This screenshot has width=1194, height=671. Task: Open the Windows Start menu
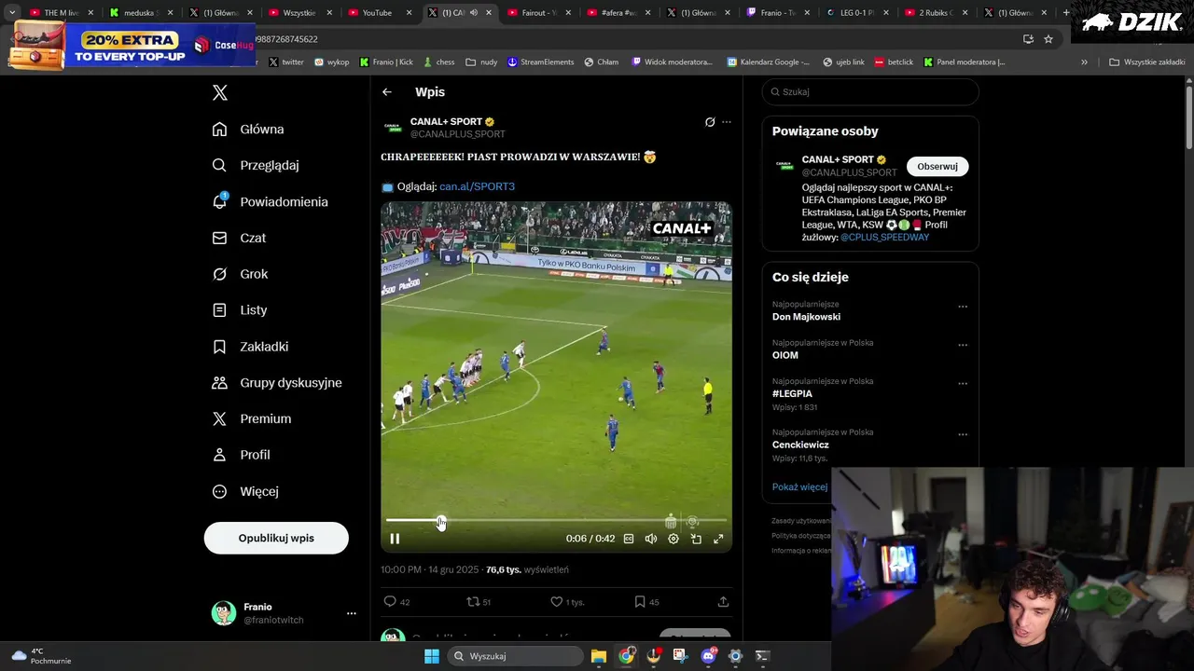pos(432,656)
